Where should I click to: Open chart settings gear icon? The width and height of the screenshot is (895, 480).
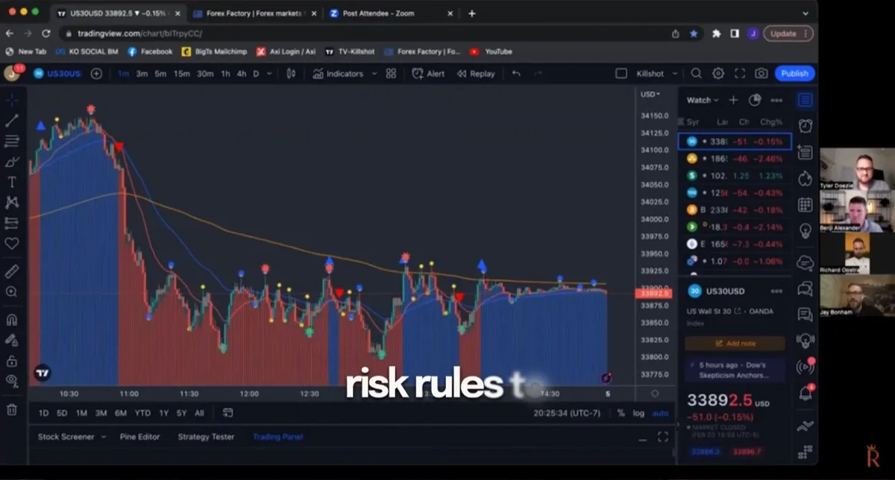pyautogui.click(x=718, y=74)
